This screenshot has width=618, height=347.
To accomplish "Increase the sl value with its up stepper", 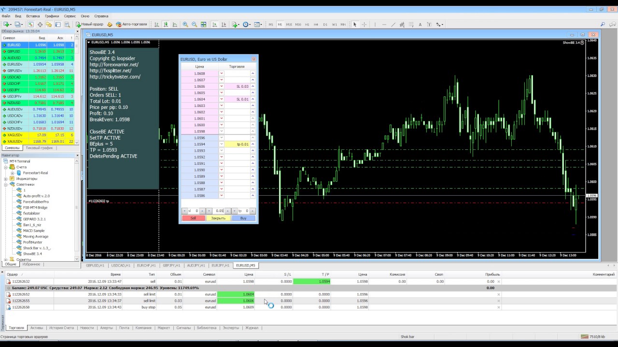I will pos(203,211).
